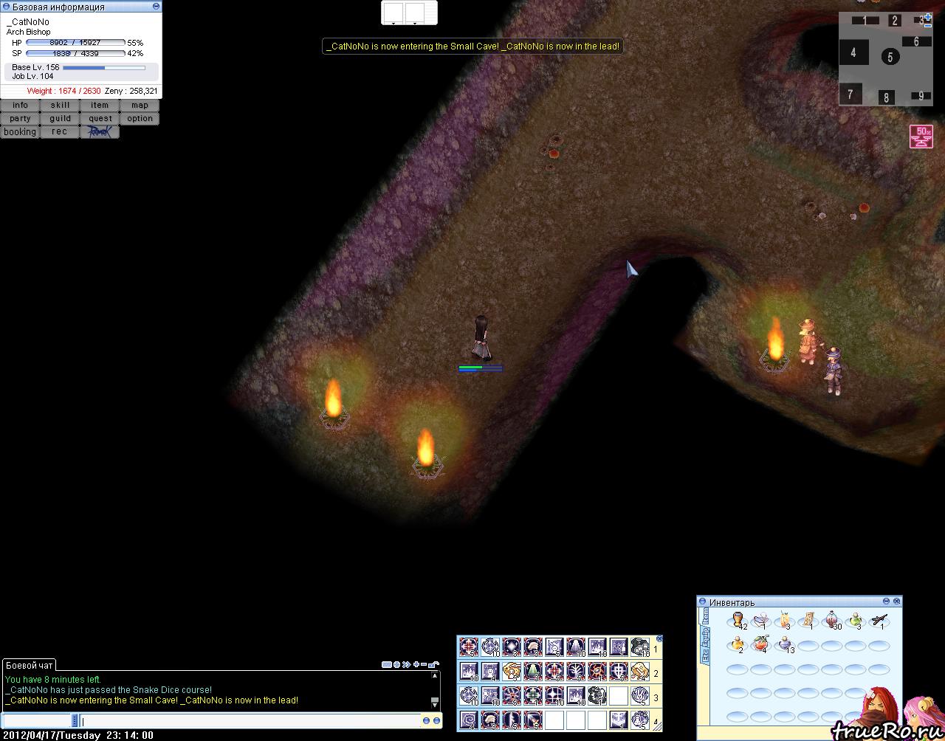Click the 50% weight status icon

click(x=921, y=137)
